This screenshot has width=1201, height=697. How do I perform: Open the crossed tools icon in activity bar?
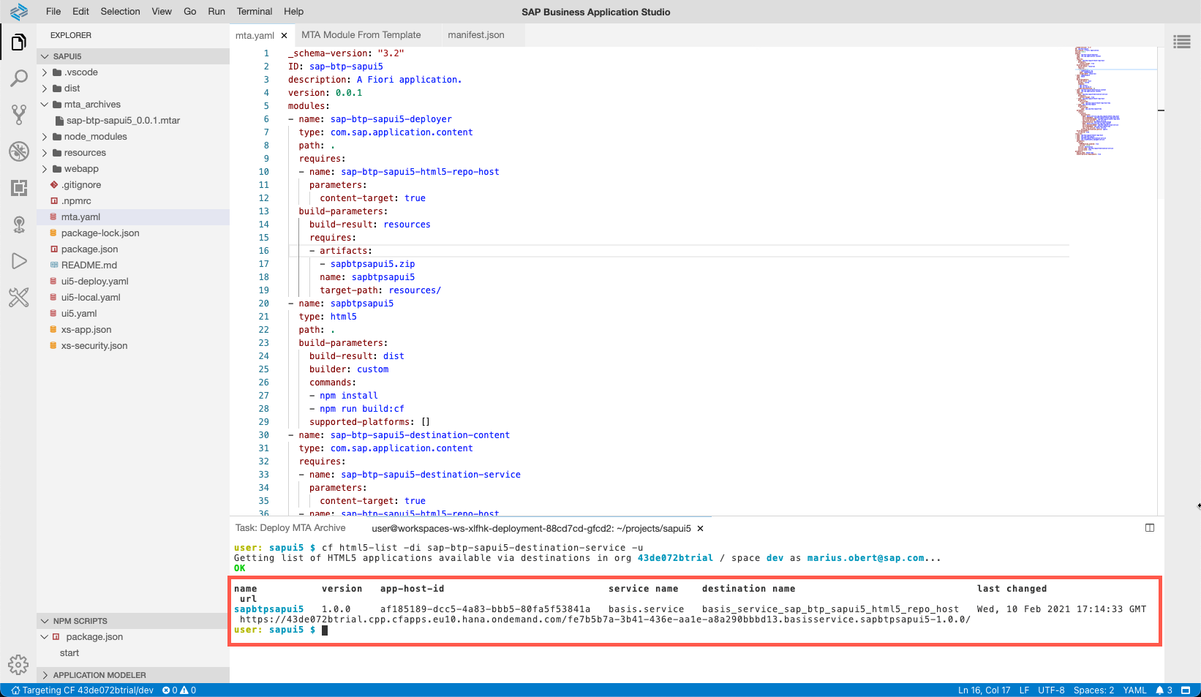[x=19, y=297]
